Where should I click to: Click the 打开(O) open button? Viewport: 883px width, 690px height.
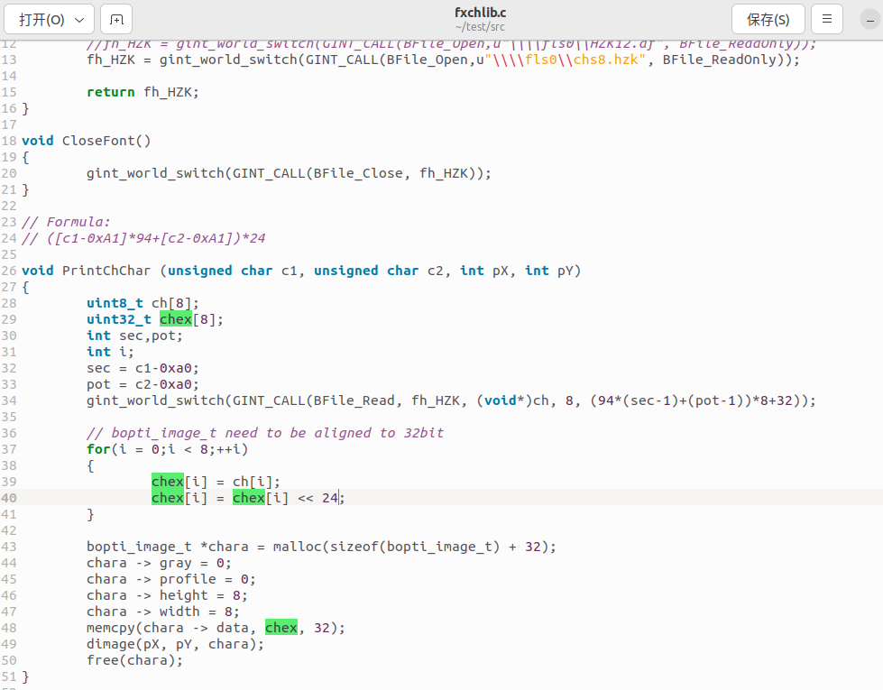click(41, 20)
